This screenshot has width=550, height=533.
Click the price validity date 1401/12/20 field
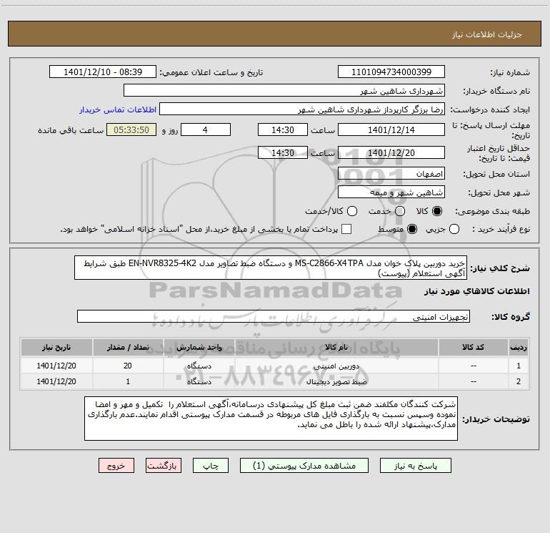click(x=391, y=152)
